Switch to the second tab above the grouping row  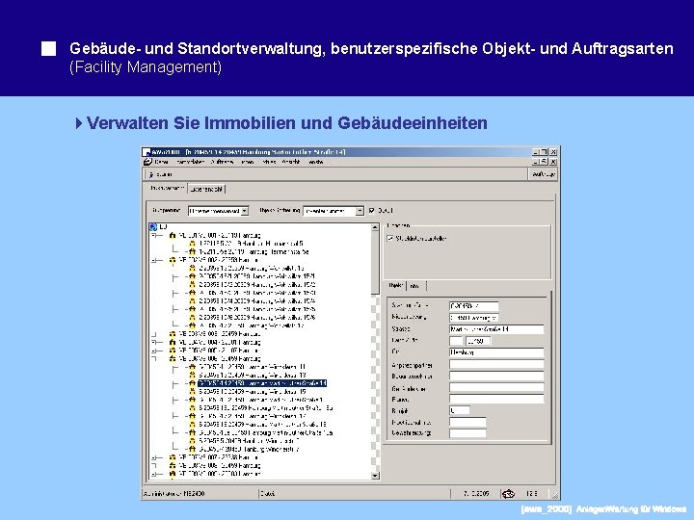[x=206, y=189]
